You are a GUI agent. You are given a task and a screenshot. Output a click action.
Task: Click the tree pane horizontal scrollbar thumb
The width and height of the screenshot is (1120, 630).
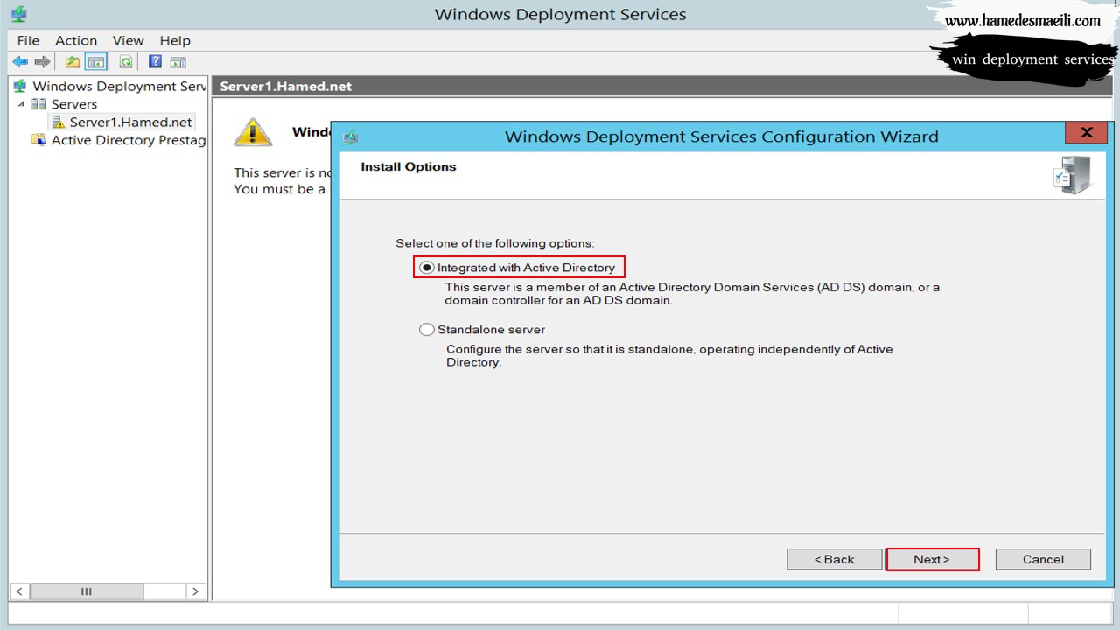pyautogui.click(x=87, y=591)
